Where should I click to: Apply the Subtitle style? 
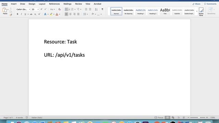177,11
